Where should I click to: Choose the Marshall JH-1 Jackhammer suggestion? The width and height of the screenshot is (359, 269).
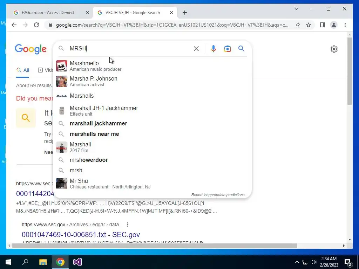pos(152,111)
